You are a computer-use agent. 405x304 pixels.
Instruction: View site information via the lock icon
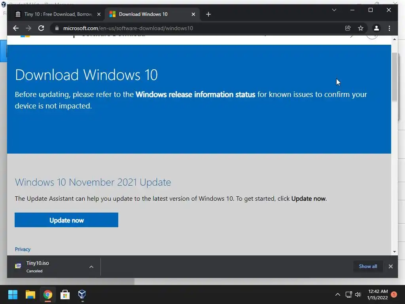(57, 28)
